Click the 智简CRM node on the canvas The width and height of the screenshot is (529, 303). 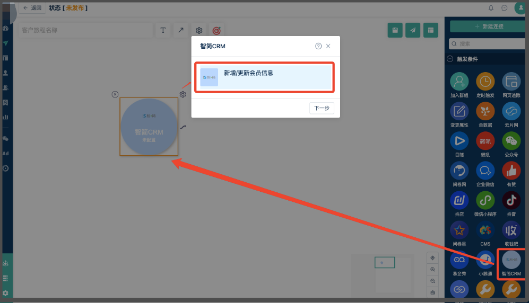coord(149,127)
